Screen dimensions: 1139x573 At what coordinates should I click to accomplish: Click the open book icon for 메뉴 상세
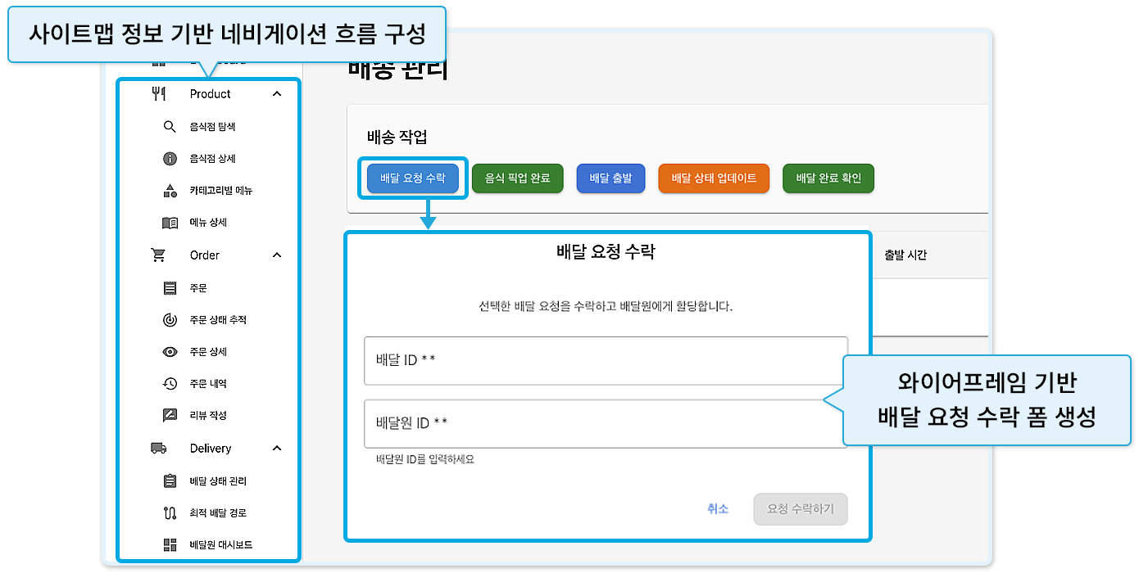coord(170,223)
